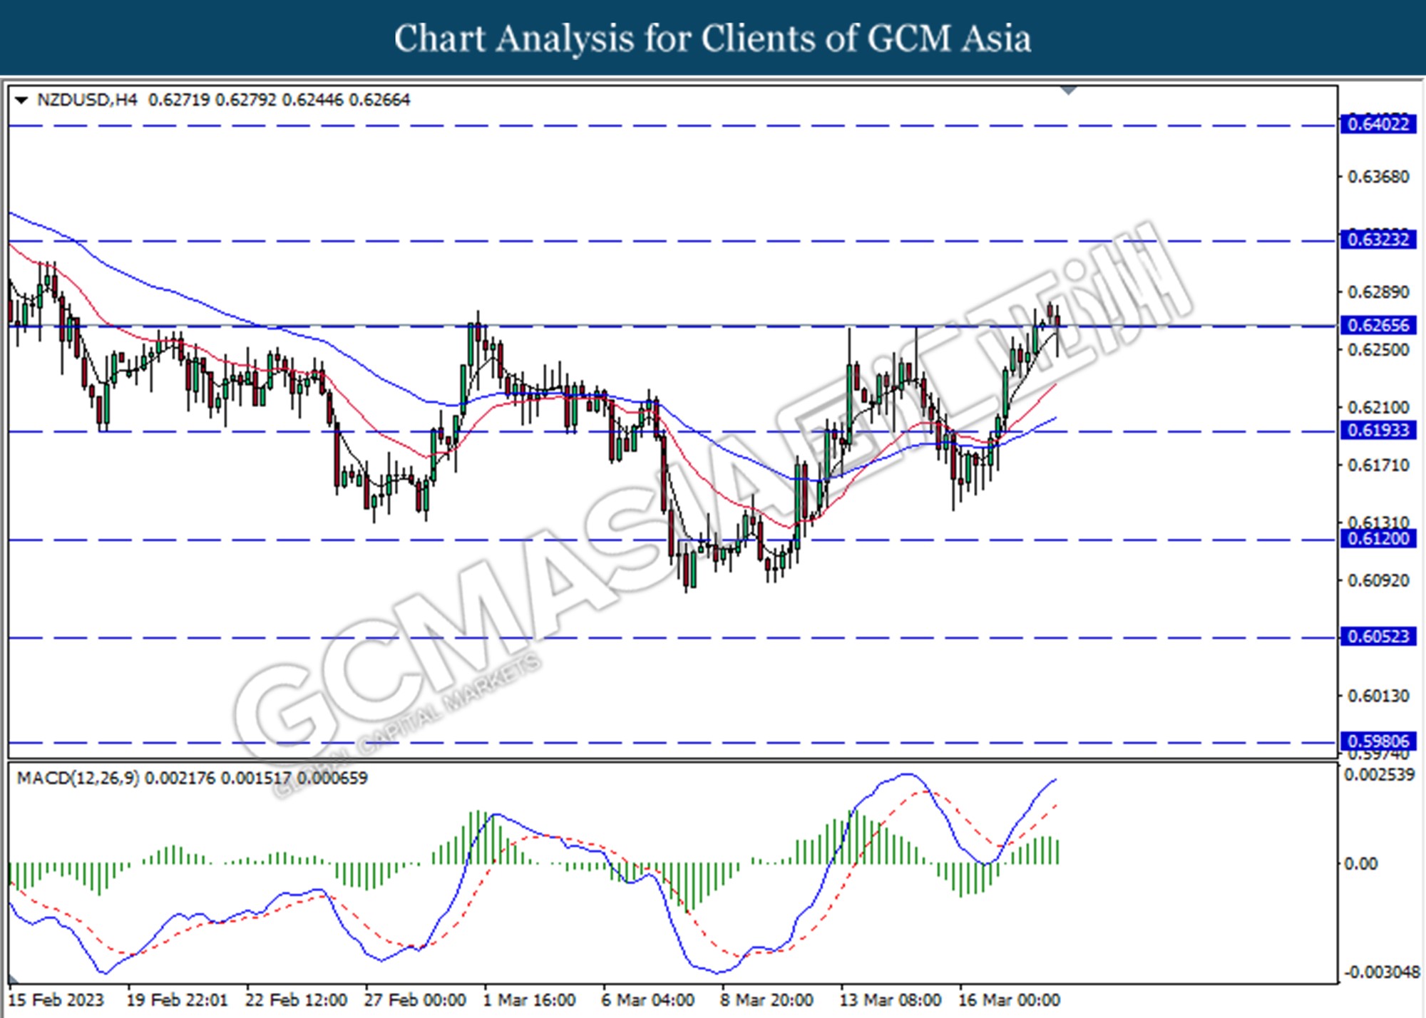This screenshot has height=1018, width=1426.
Task: Click the 0.002539 MACD scale value
Action: point(1379,775)
